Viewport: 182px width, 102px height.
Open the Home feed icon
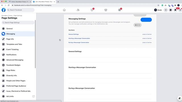point(64,10)
